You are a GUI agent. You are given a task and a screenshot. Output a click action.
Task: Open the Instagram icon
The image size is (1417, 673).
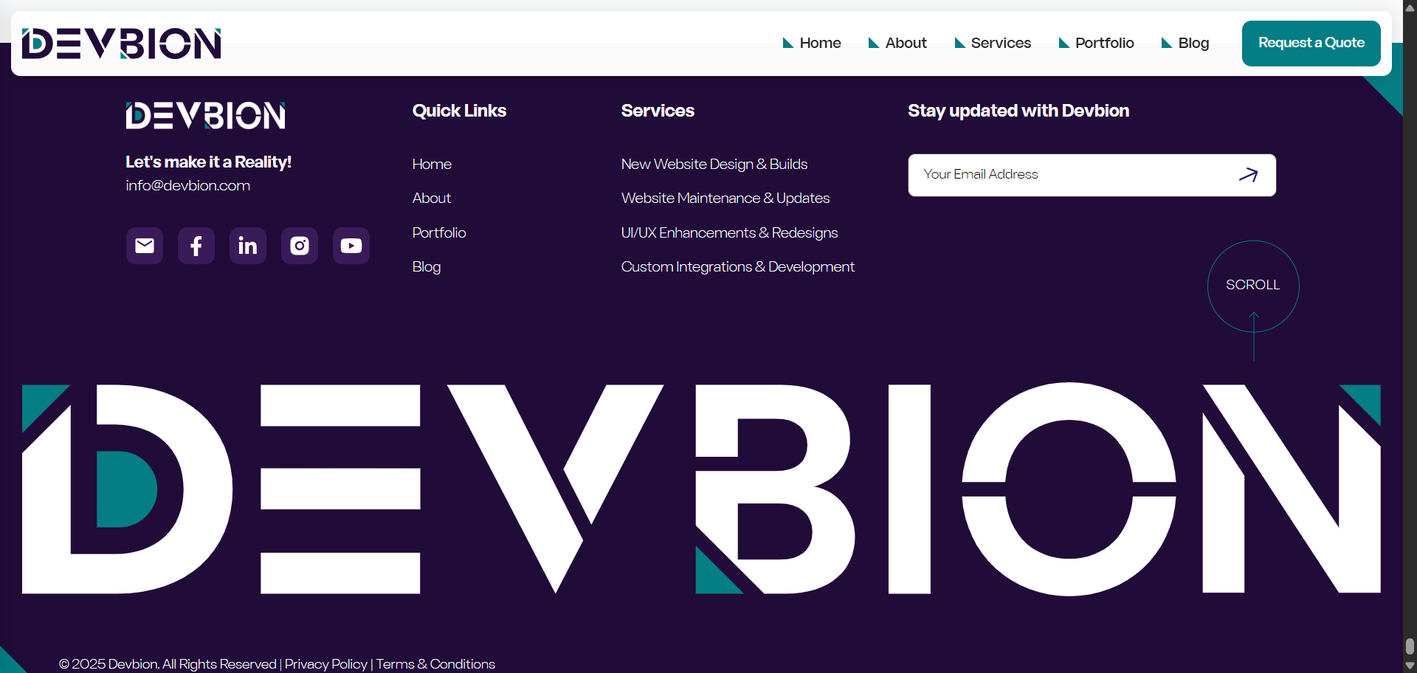299,245
